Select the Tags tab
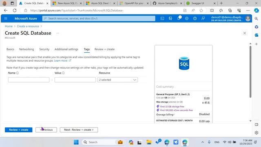Image resolution: width=261 pixels, height=147 pixels. pos(87,49)
